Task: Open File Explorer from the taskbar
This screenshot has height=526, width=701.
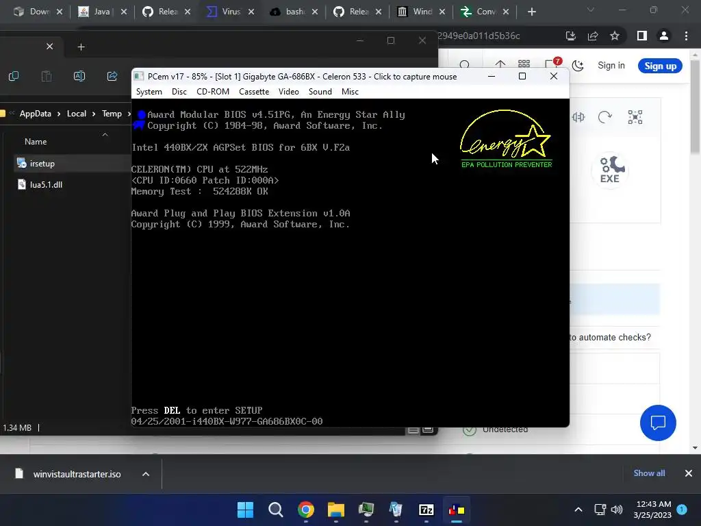Action: click(x=335, y=510)
